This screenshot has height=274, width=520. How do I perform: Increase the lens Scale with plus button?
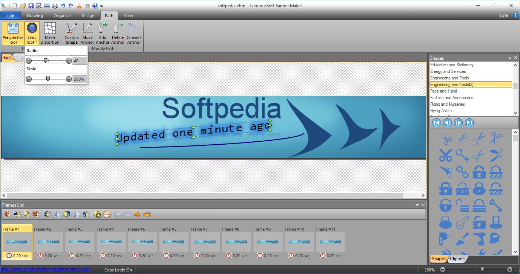[69, 79]
